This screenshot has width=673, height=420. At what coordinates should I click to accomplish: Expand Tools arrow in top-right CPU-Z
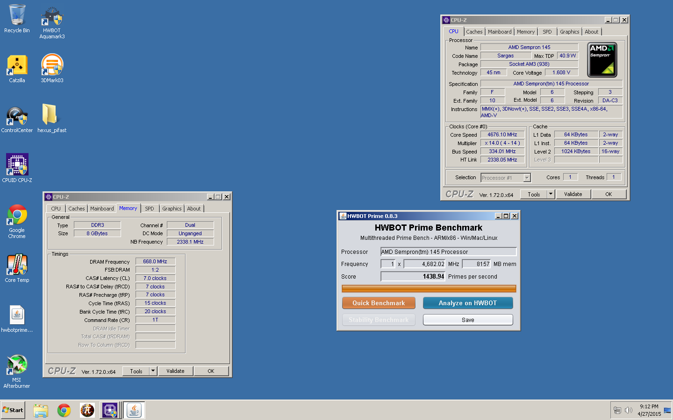551,194
